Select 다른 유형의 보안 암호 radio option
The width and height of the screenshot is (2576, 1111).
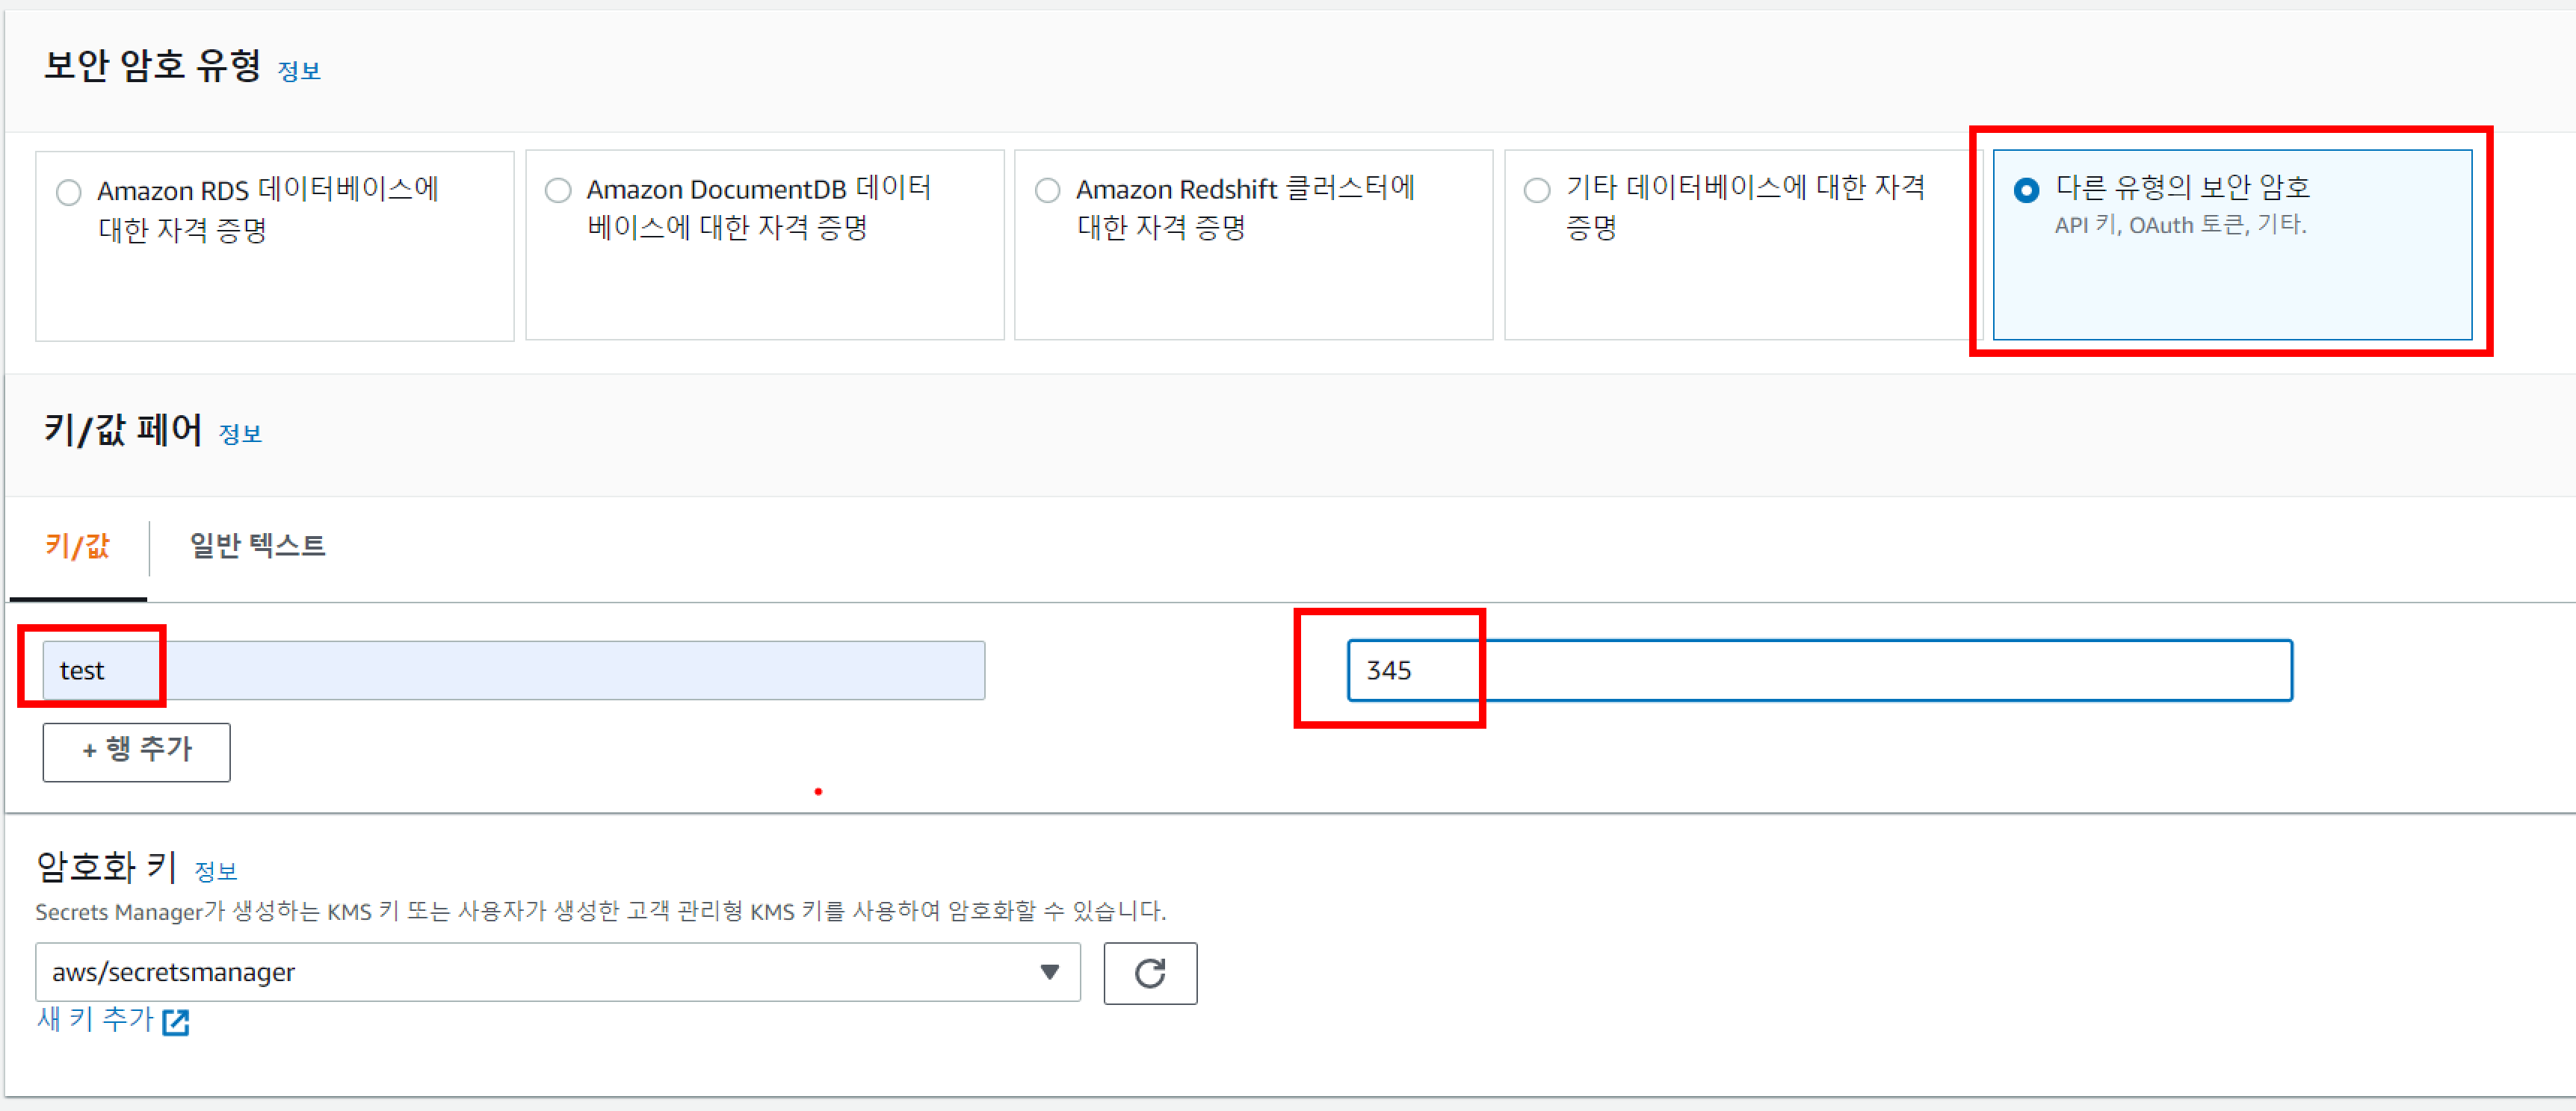coord(2027,190)
